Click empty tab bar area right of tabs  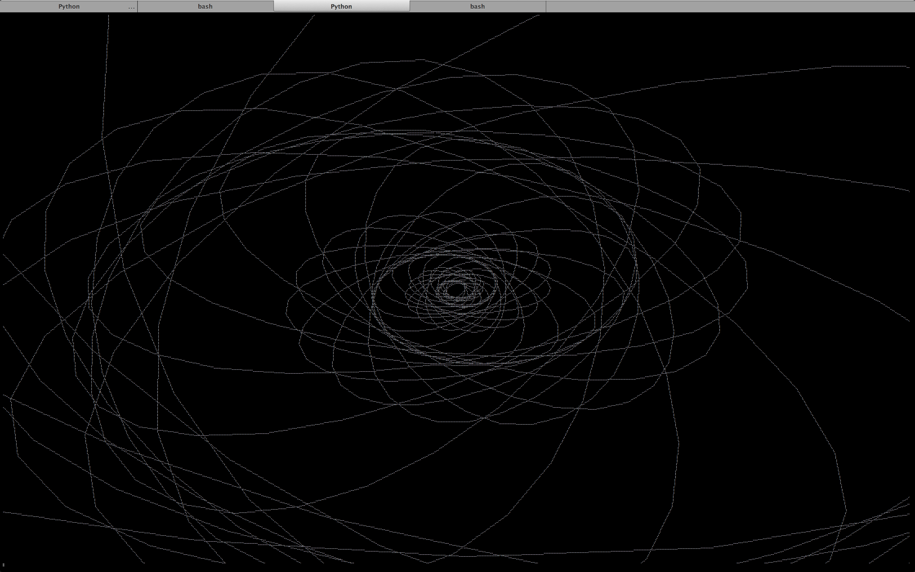730,7
